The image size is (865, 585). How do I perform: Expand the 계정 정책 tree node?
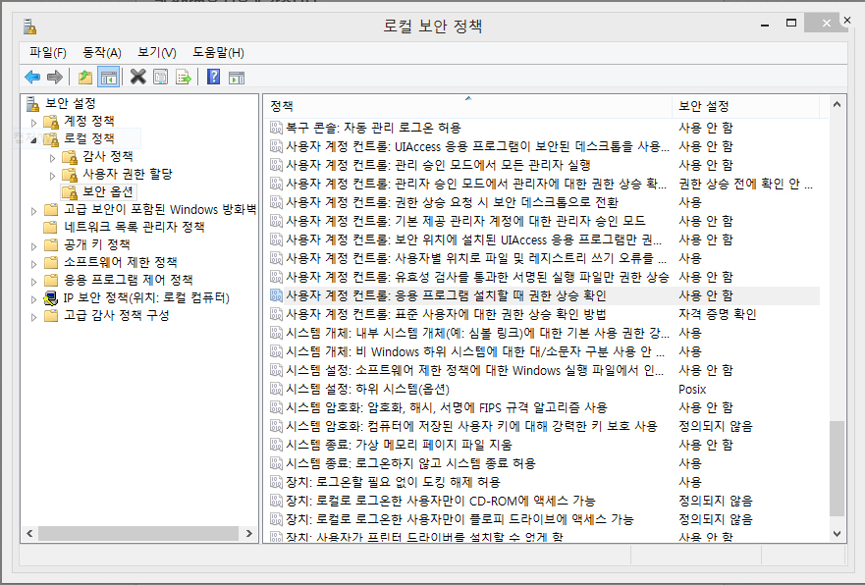(34, 122)
